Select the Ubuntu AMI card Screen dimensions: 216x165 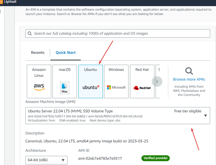click(90, 81)
